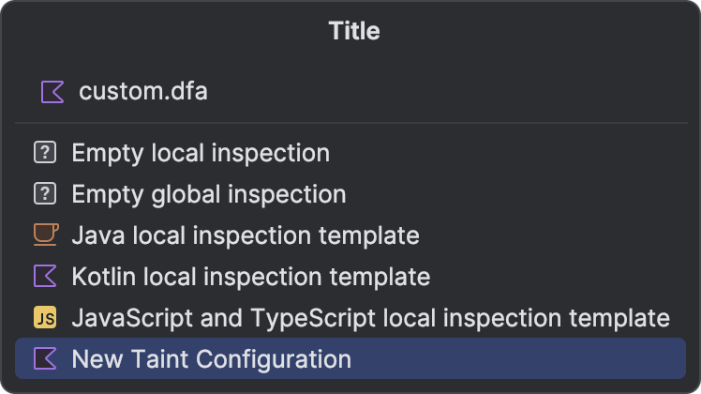Click question mark icon of Empty global inspection
Viewport: 701px width, 394px height.
coord(45,193)
